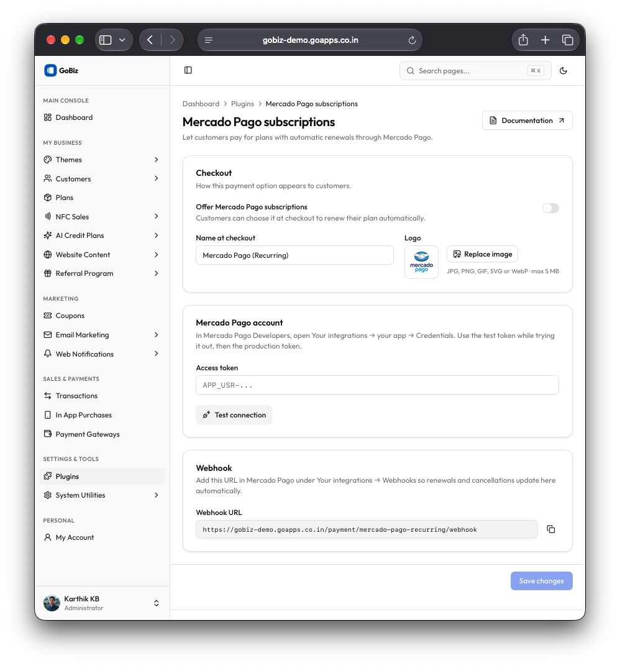The height and width of the screenshot is (666, 620).
Task: Expand the NFC Sales submenu chevron
Action: tap(157, 216)
